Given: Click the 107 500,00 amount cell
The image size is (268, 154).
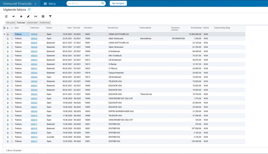Looking at the screenshot, I should (196, 129).
